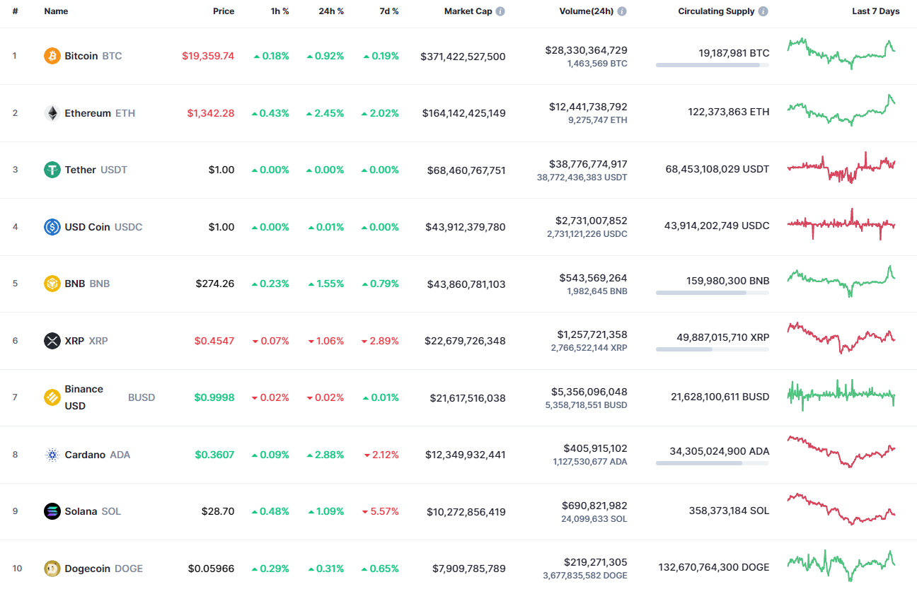Screen dimensions: 917x594
Task: Click Cardano's circulating supply progress bar
Action: (713, 463)
